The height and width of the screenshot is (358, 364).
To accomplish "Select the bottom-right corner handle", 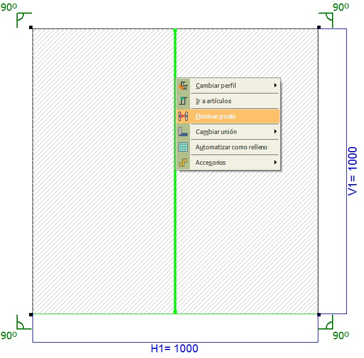I will click(x=319, y=315).
